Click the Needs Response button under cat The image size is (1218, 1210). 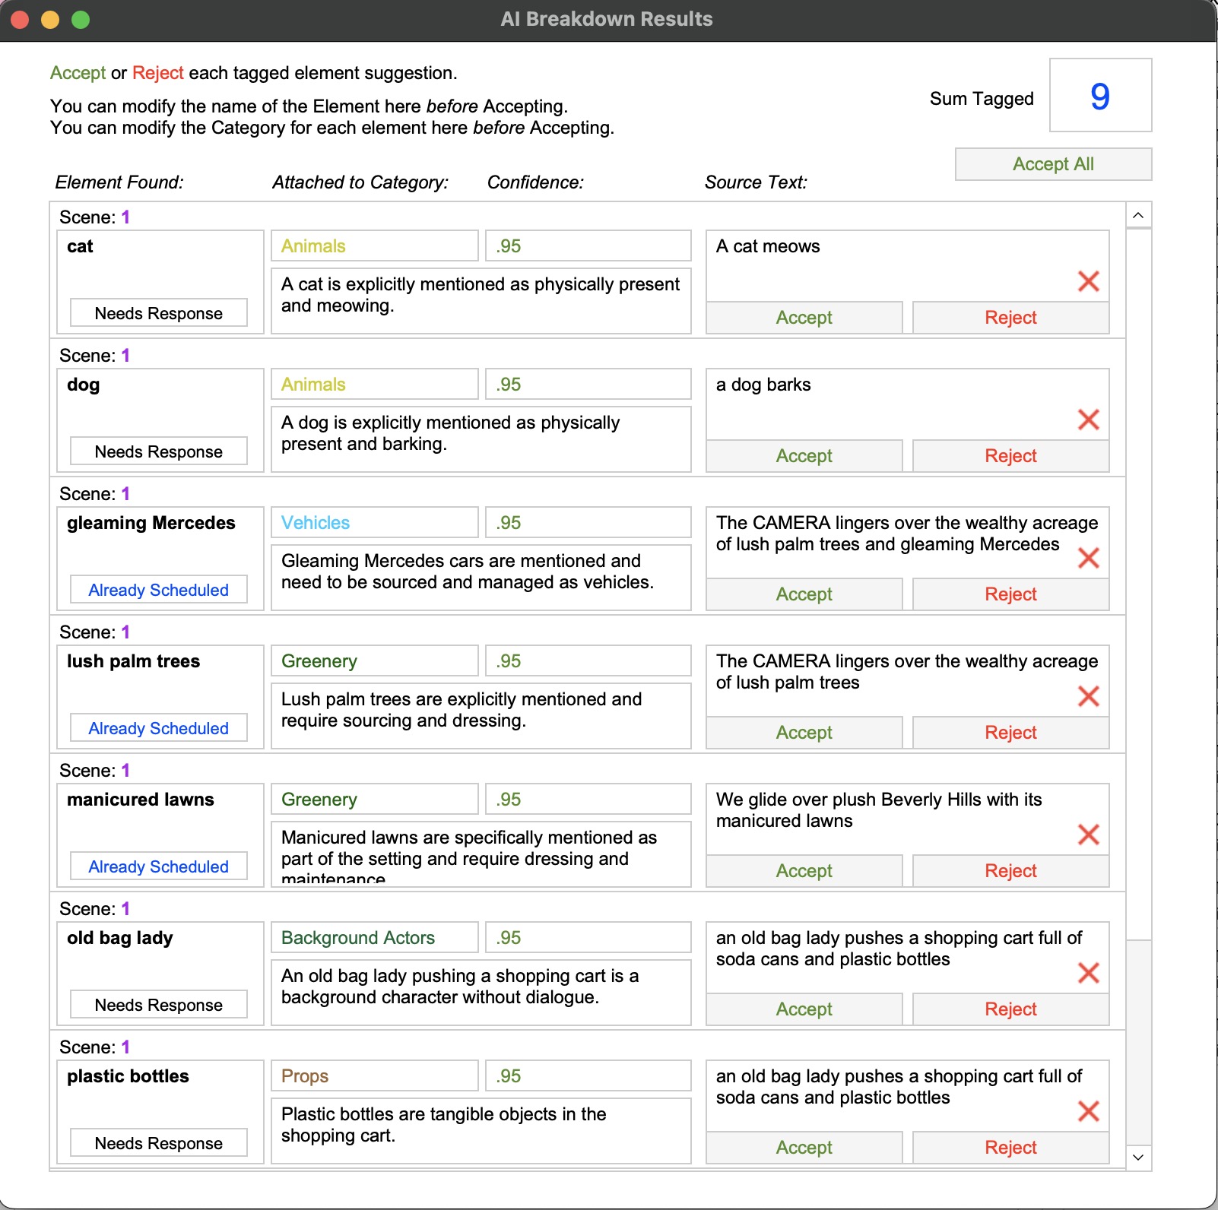tap(159, 313)
